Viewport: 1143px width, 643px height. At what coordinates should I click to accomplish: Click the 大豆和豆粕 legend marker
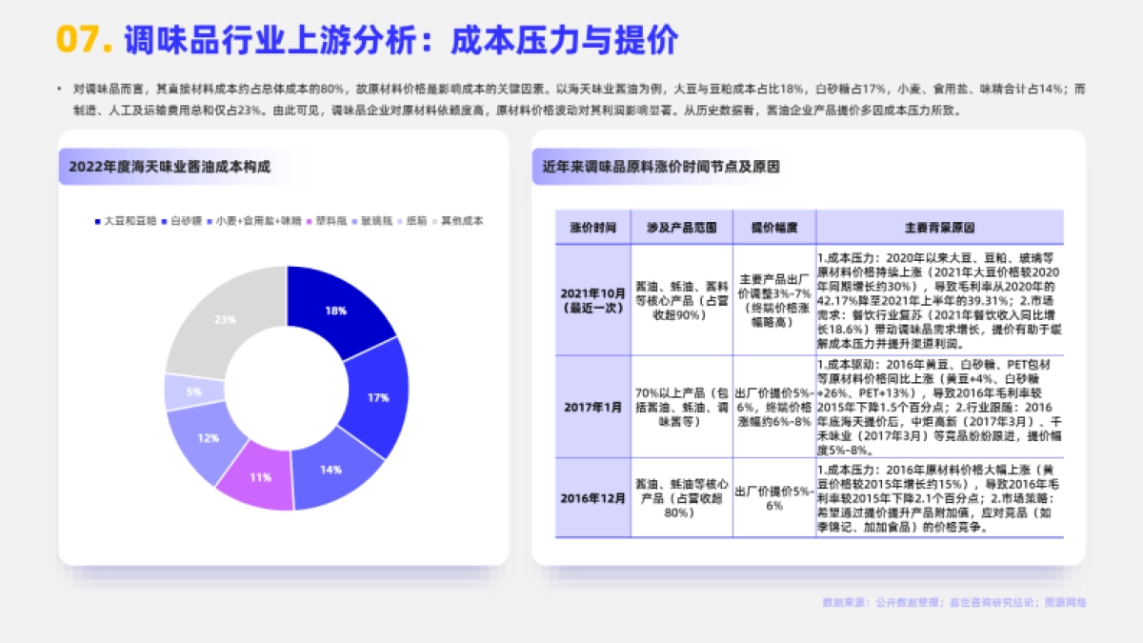[98, 220]
